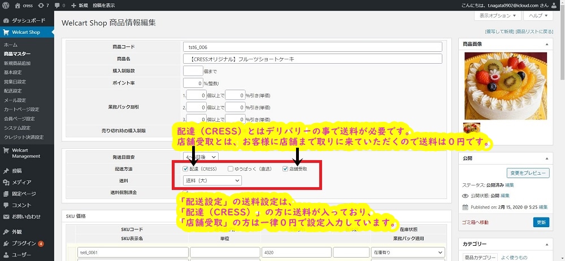565x261 pixels.
Task: Toggle the 配達（CRESS） checkbox
Action: (x=185, y=169)
